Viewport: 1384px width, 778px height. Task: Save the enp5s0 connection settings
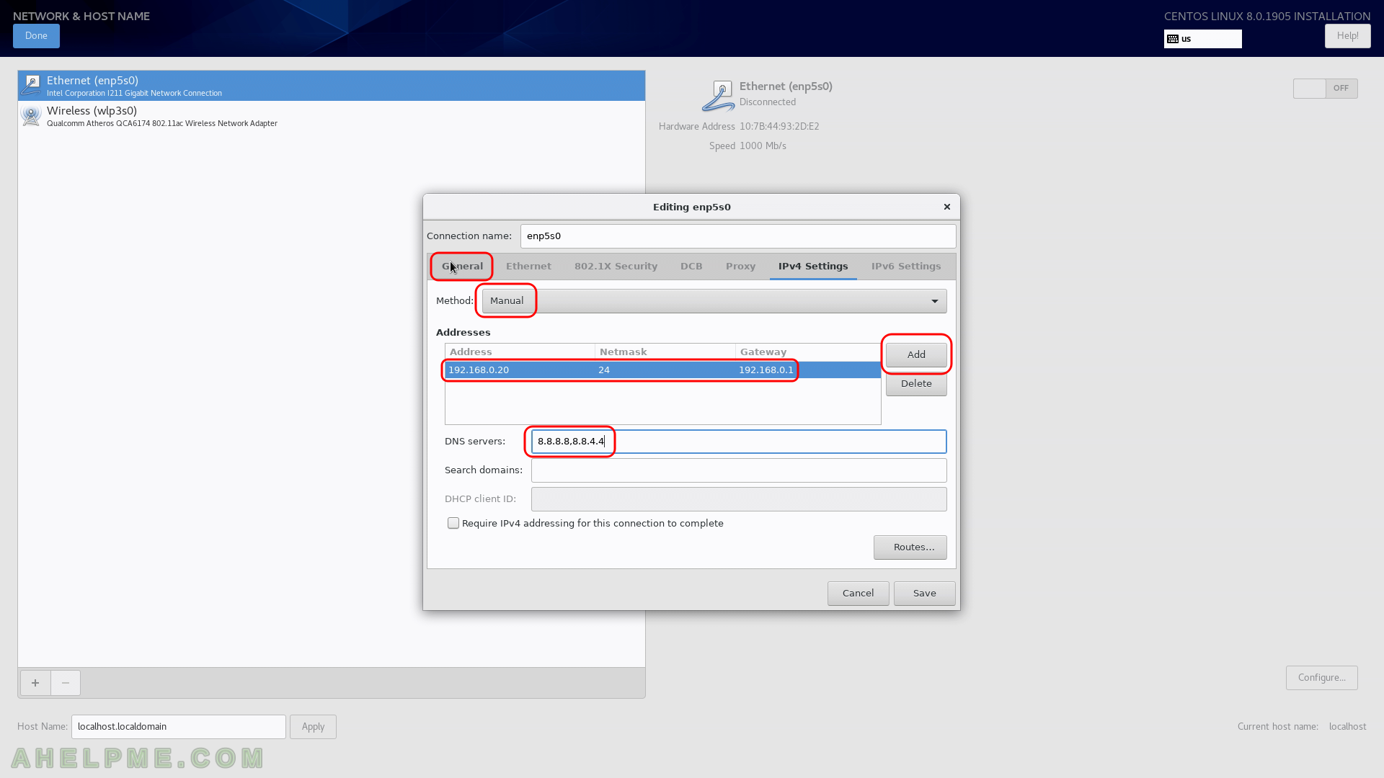(925, 594)
